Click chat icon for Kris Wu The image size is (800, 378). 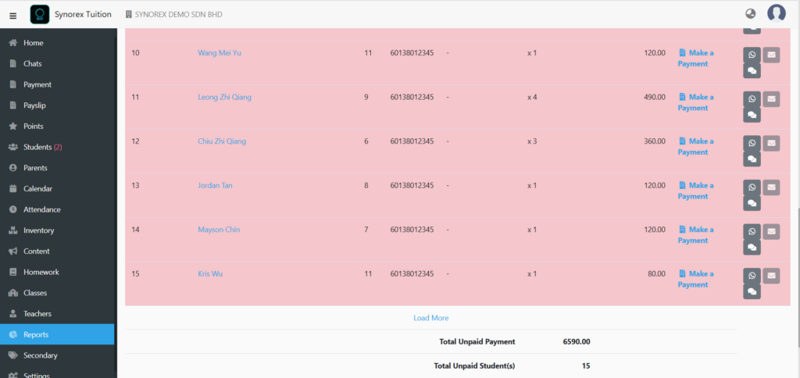752,291
